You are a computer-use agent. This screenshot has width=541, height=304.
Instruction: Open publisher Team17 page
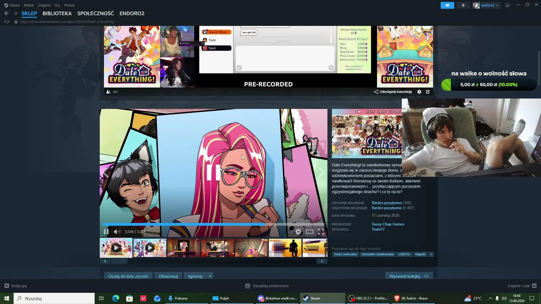tap(378, 229)
